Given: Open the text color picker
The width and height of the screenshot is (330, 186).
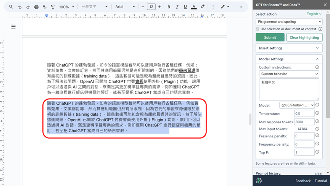Looking at the screenshot, I should click(194, 7).
